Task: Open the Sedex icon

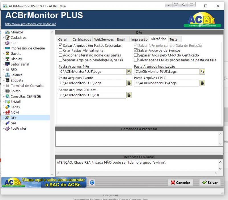Action: pos(7,107)
